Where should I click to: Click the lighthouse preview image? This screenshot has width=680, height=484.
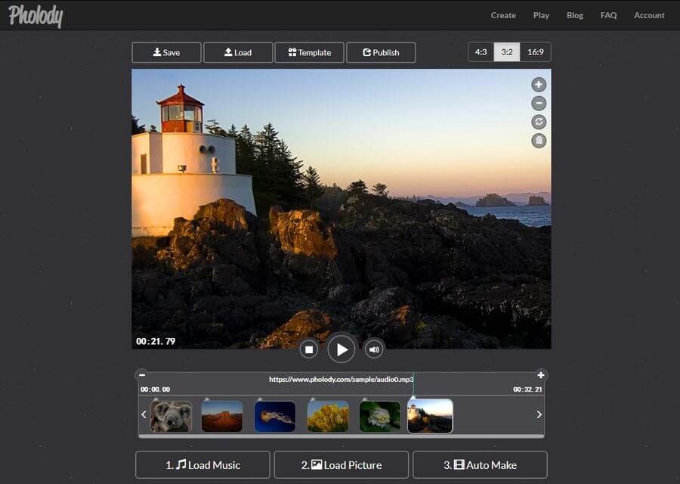click(342, 209)
